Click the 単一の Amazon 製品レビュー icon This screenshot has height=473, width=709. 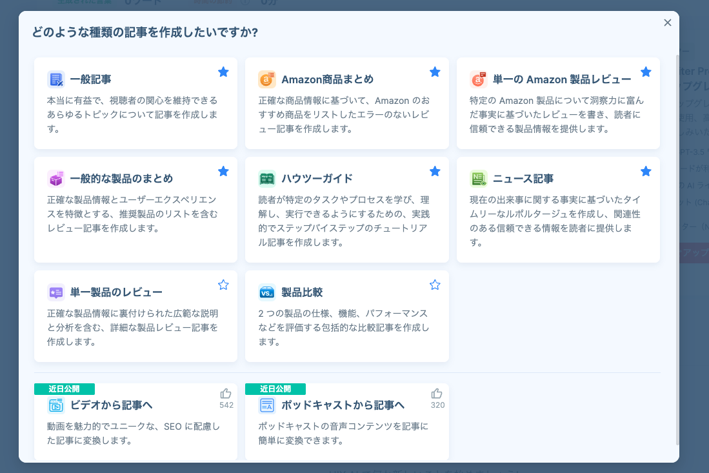(x=478, y=79)
